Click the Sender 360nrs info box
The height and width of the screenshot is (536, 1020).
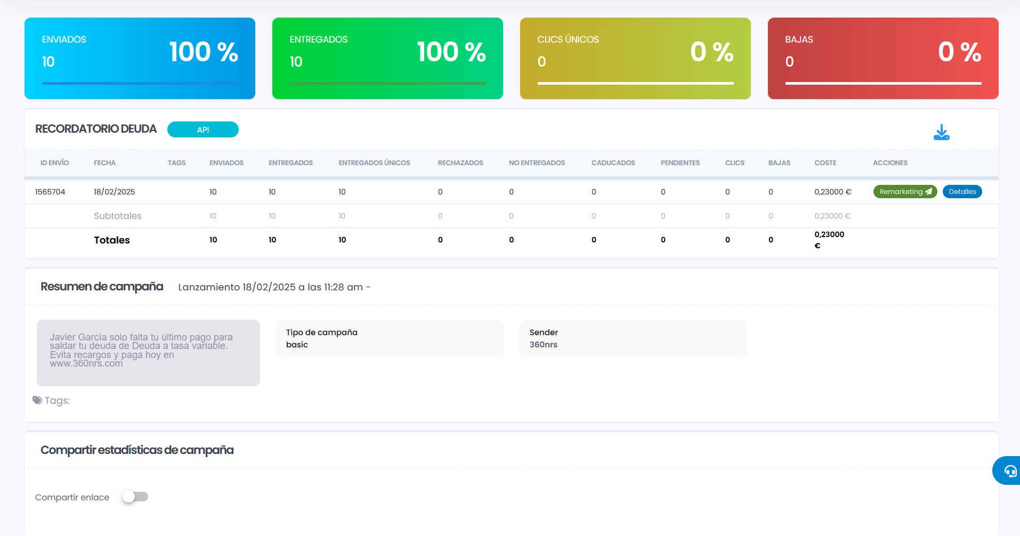tap(633, 338)
